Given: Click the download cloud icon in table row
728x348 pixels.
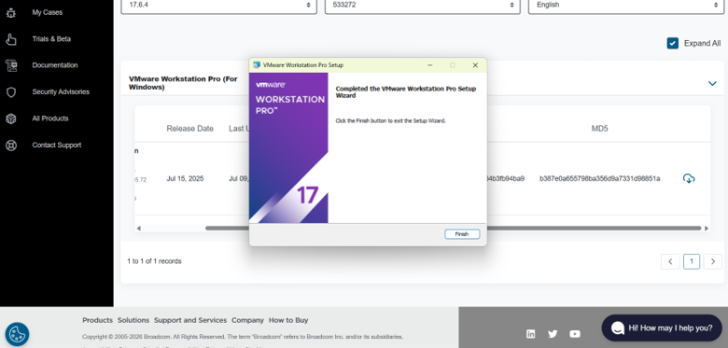Looking at the screenshot, I should (689, 178).
